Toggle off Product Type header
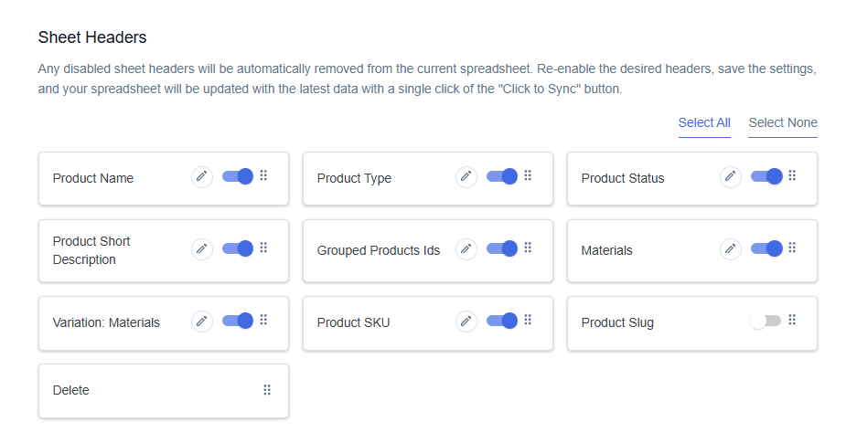Screen dimensions: 857x443 click(x=502, y=176)
